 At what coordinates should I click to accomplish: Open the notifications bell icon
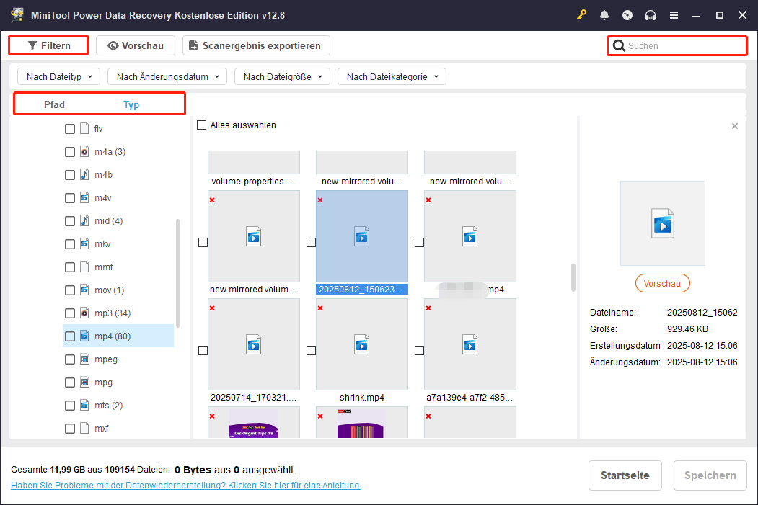point(604,15)
